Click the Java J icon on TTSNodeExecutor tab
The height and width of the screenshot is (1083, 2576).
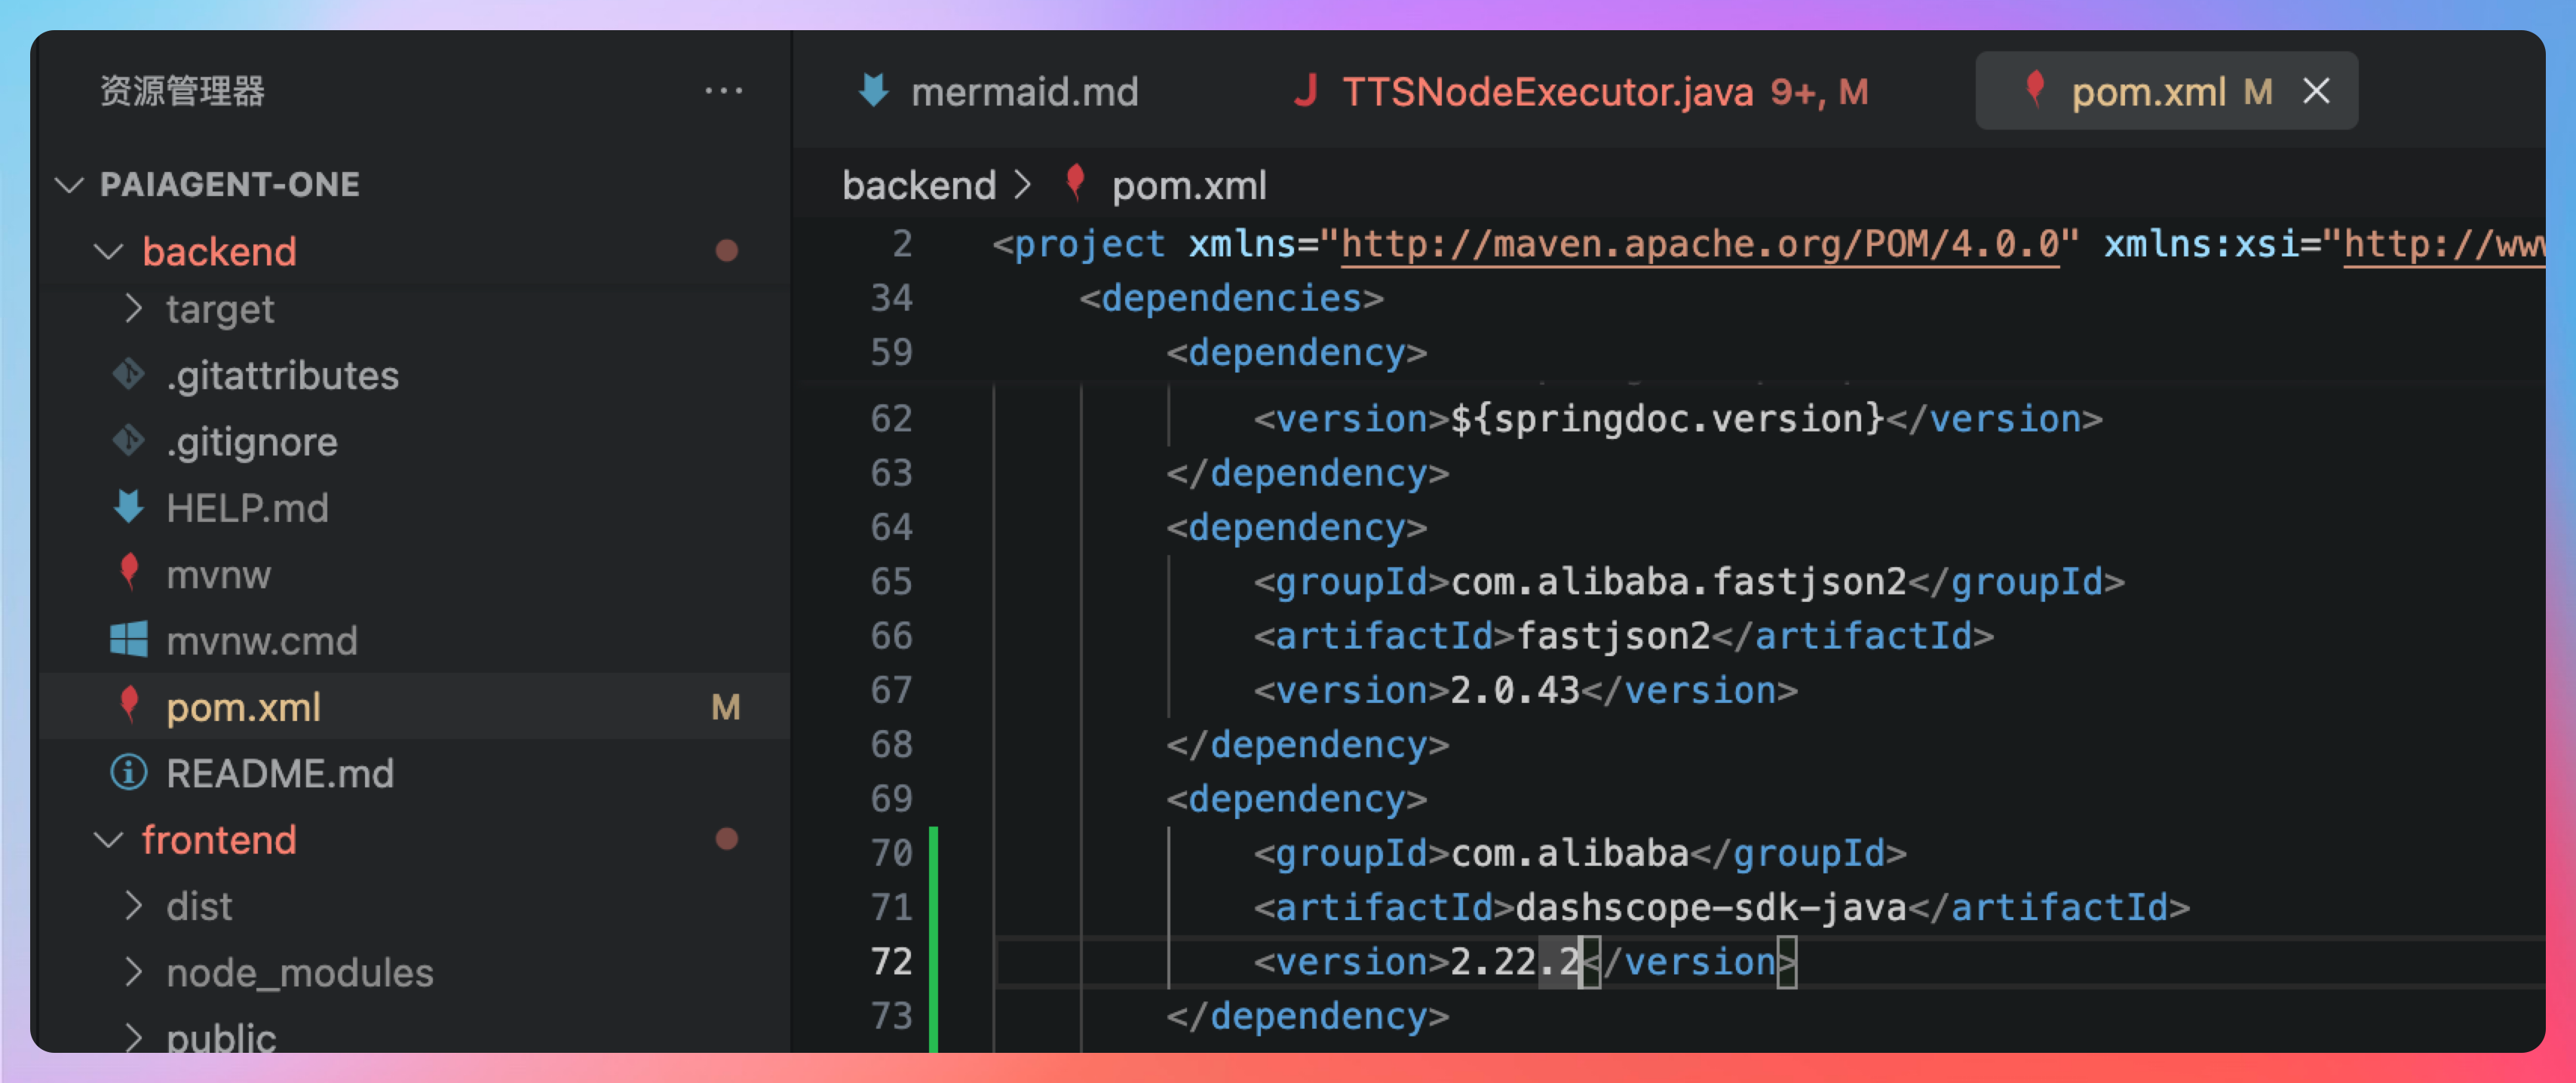[1305, 91]
